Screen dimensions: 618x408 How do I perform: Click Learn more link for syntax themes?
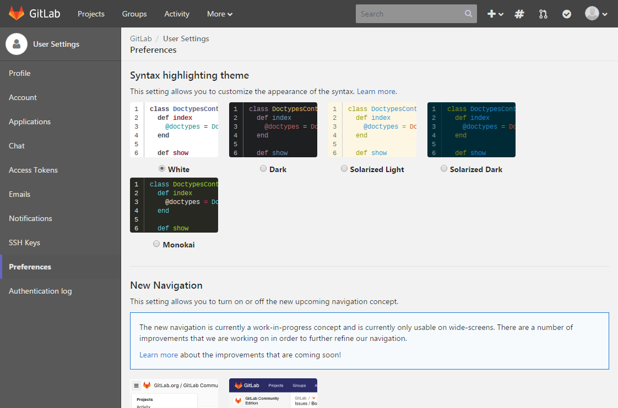(376, 91)
